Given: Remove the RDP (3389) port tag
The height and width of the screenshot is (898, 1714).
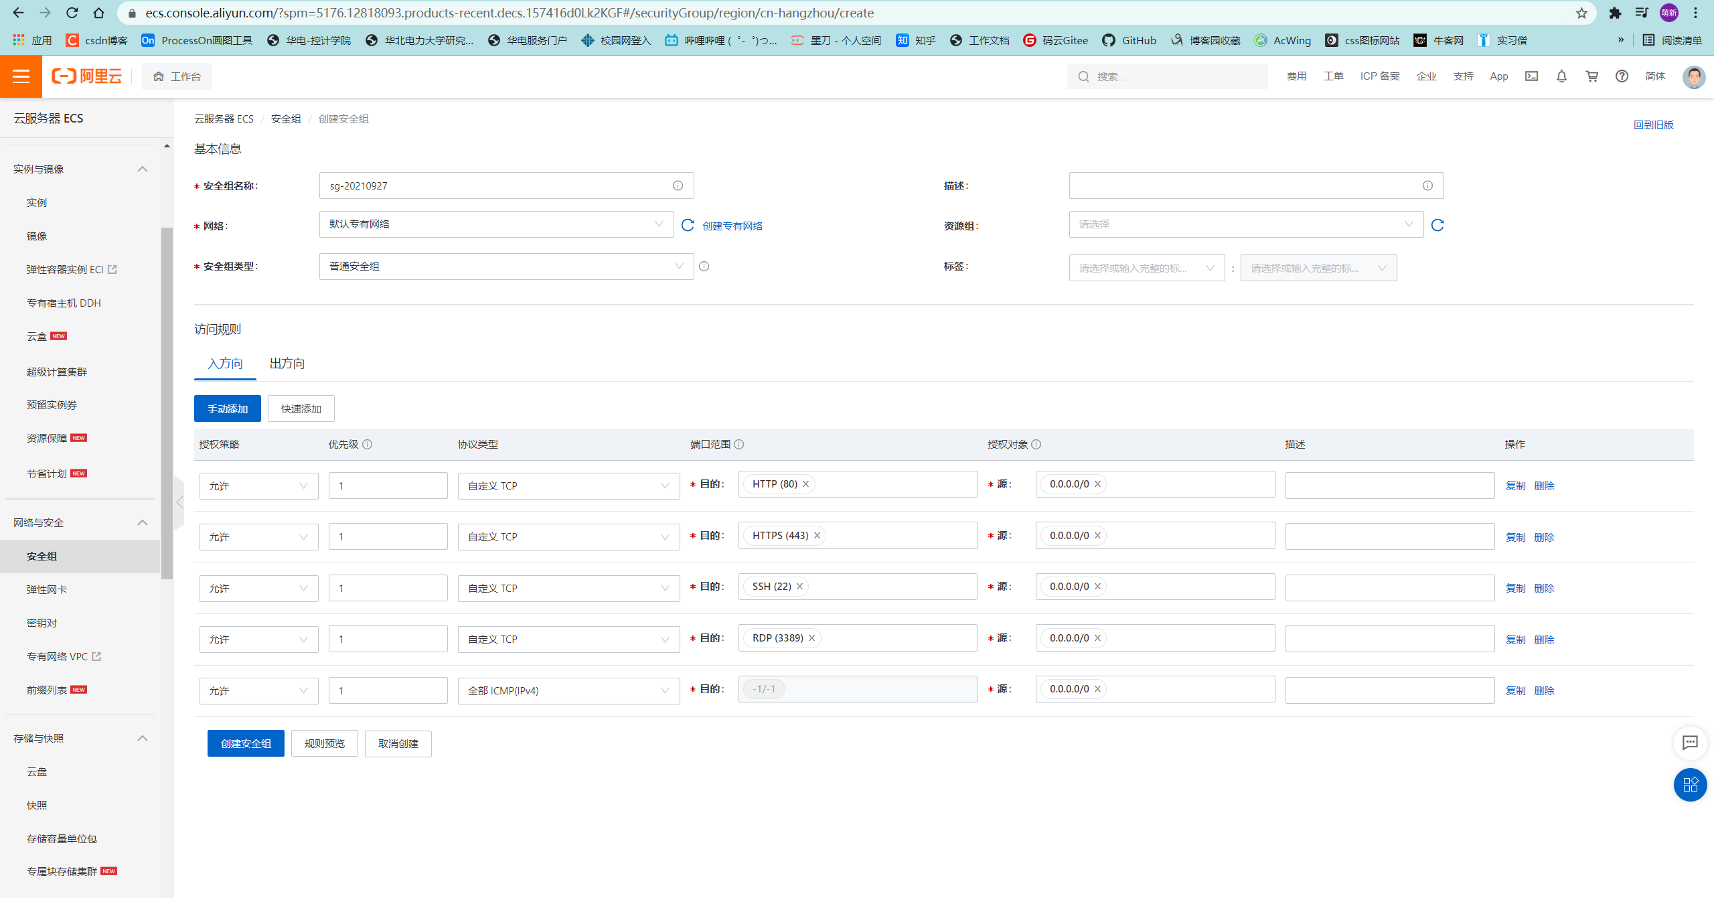Looking at the screenshot, I should pyautogui.click(x=812, y=638).
